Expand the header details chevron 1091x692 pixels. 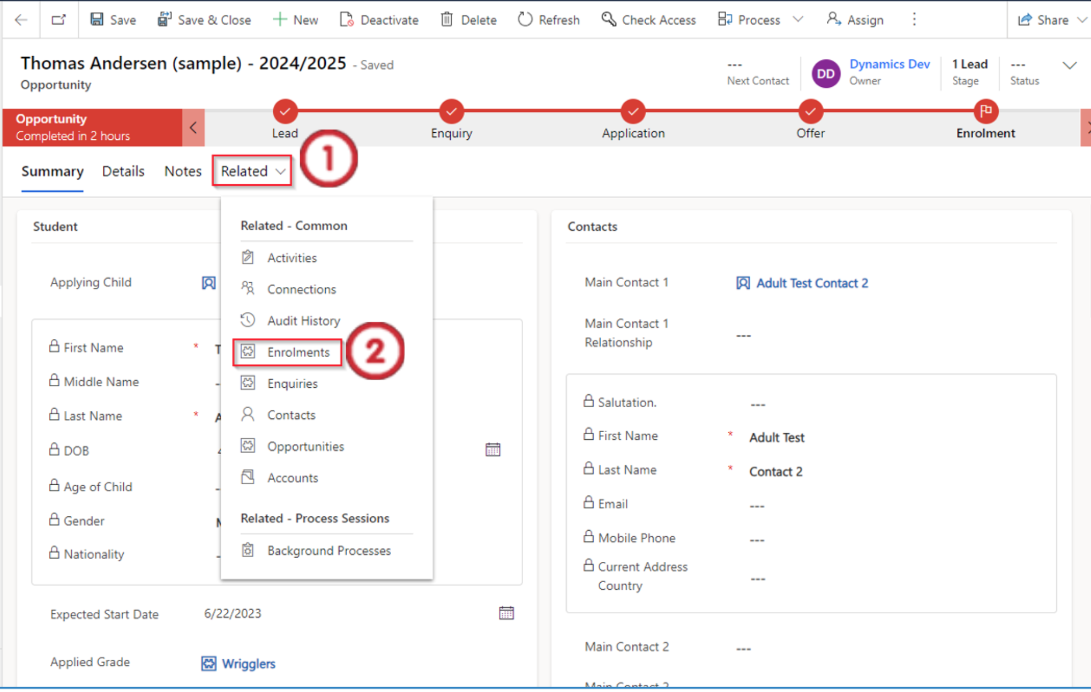pos(1069,66)
